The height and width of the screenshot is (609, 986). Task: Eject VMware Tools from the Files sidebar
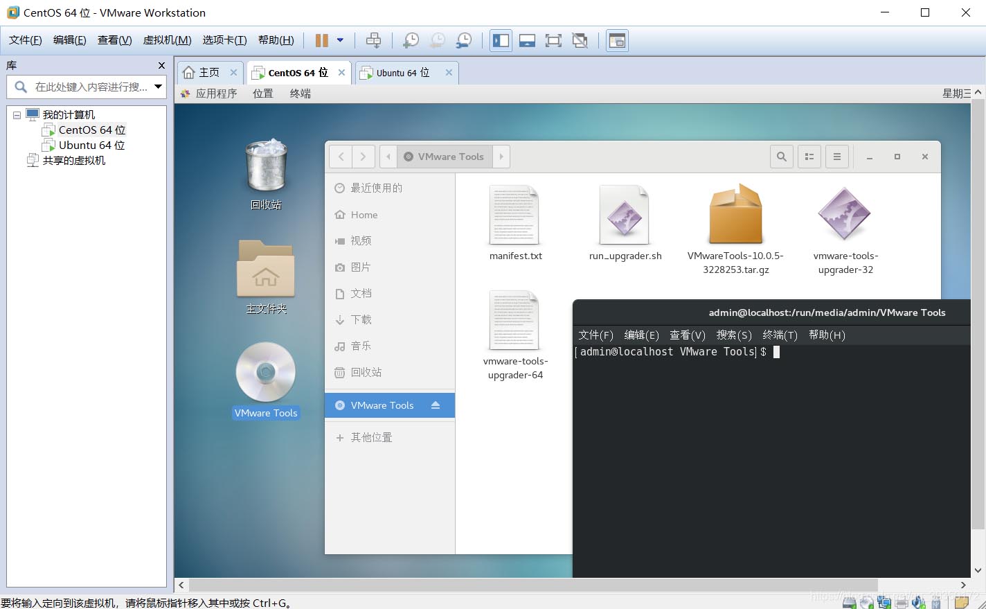click(x=436, y=405)
